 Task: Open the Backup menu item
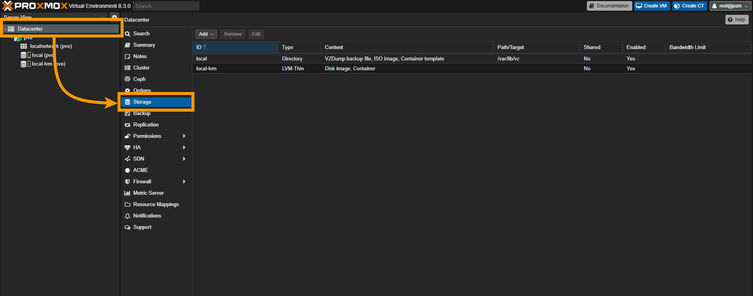[156, 113]
